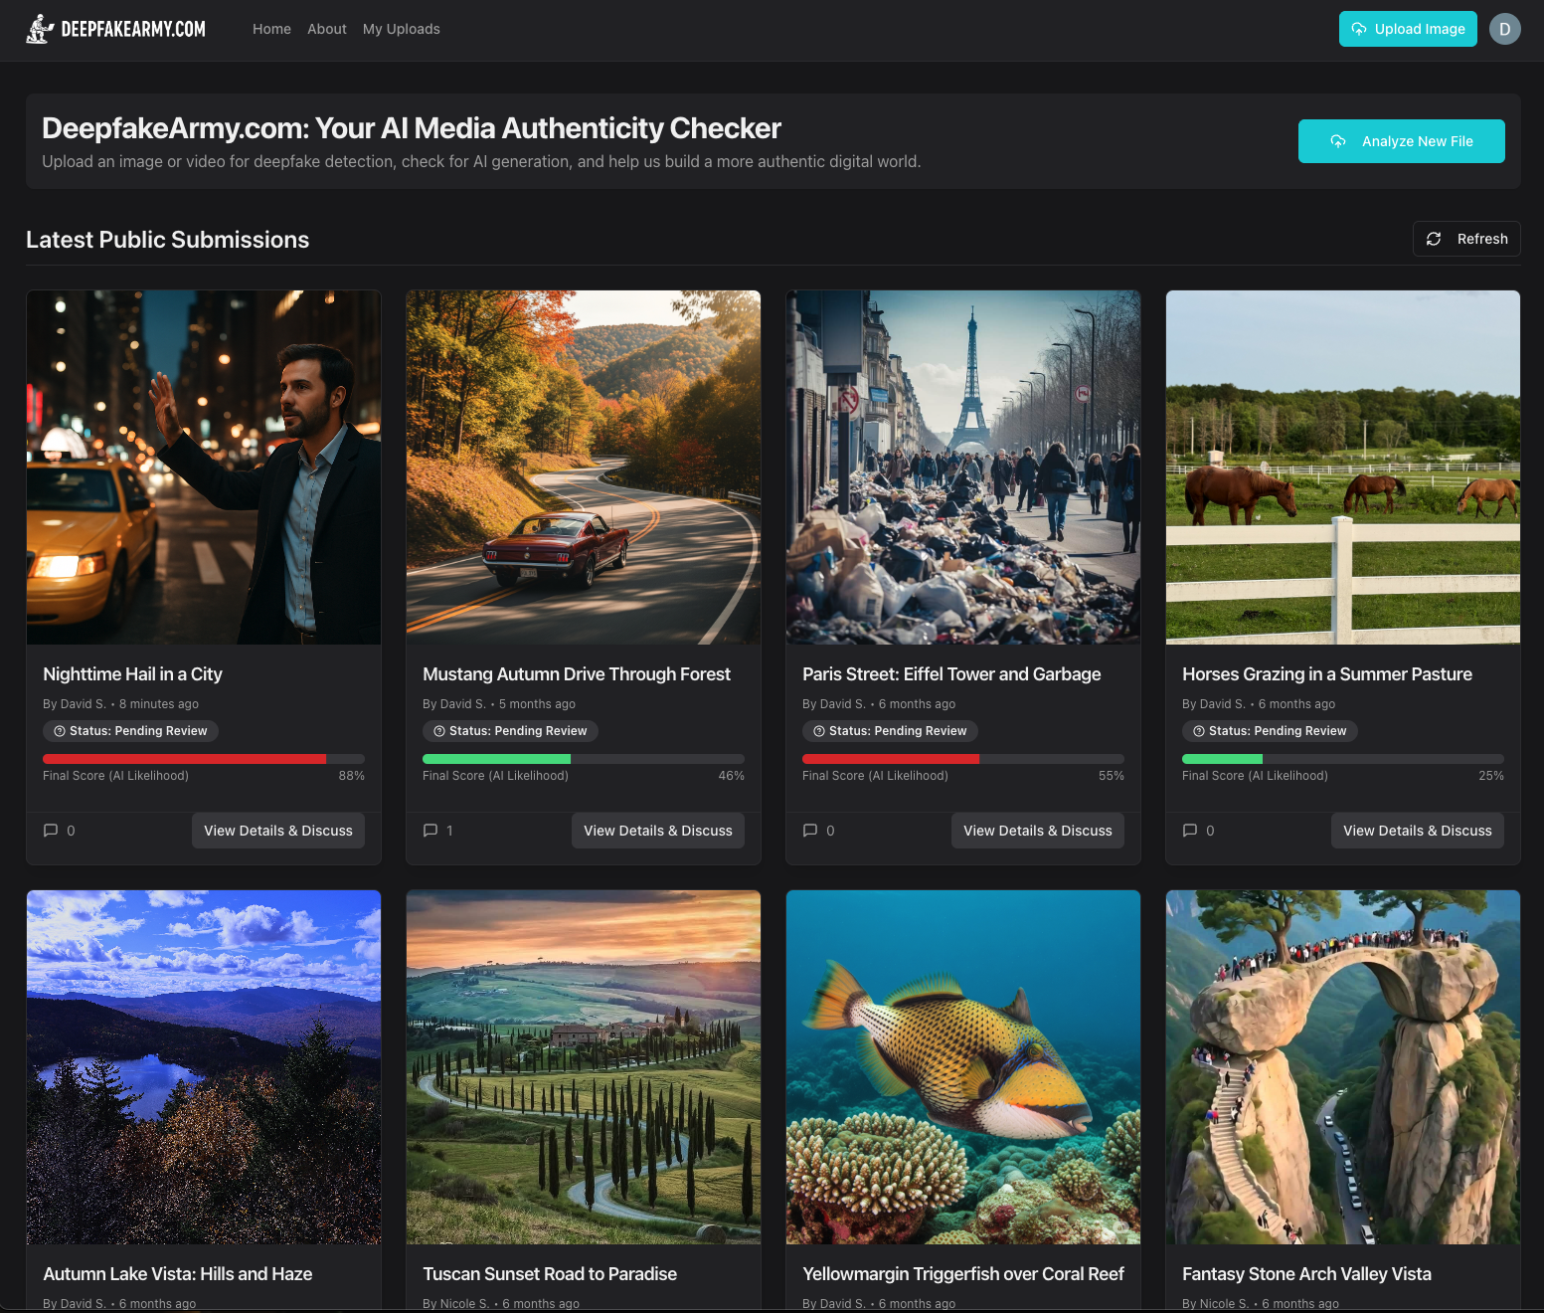The image size is (1544, 1313).
Task: Click the cloud upload icon beside Upload Image
Action: pos(1357,29)
